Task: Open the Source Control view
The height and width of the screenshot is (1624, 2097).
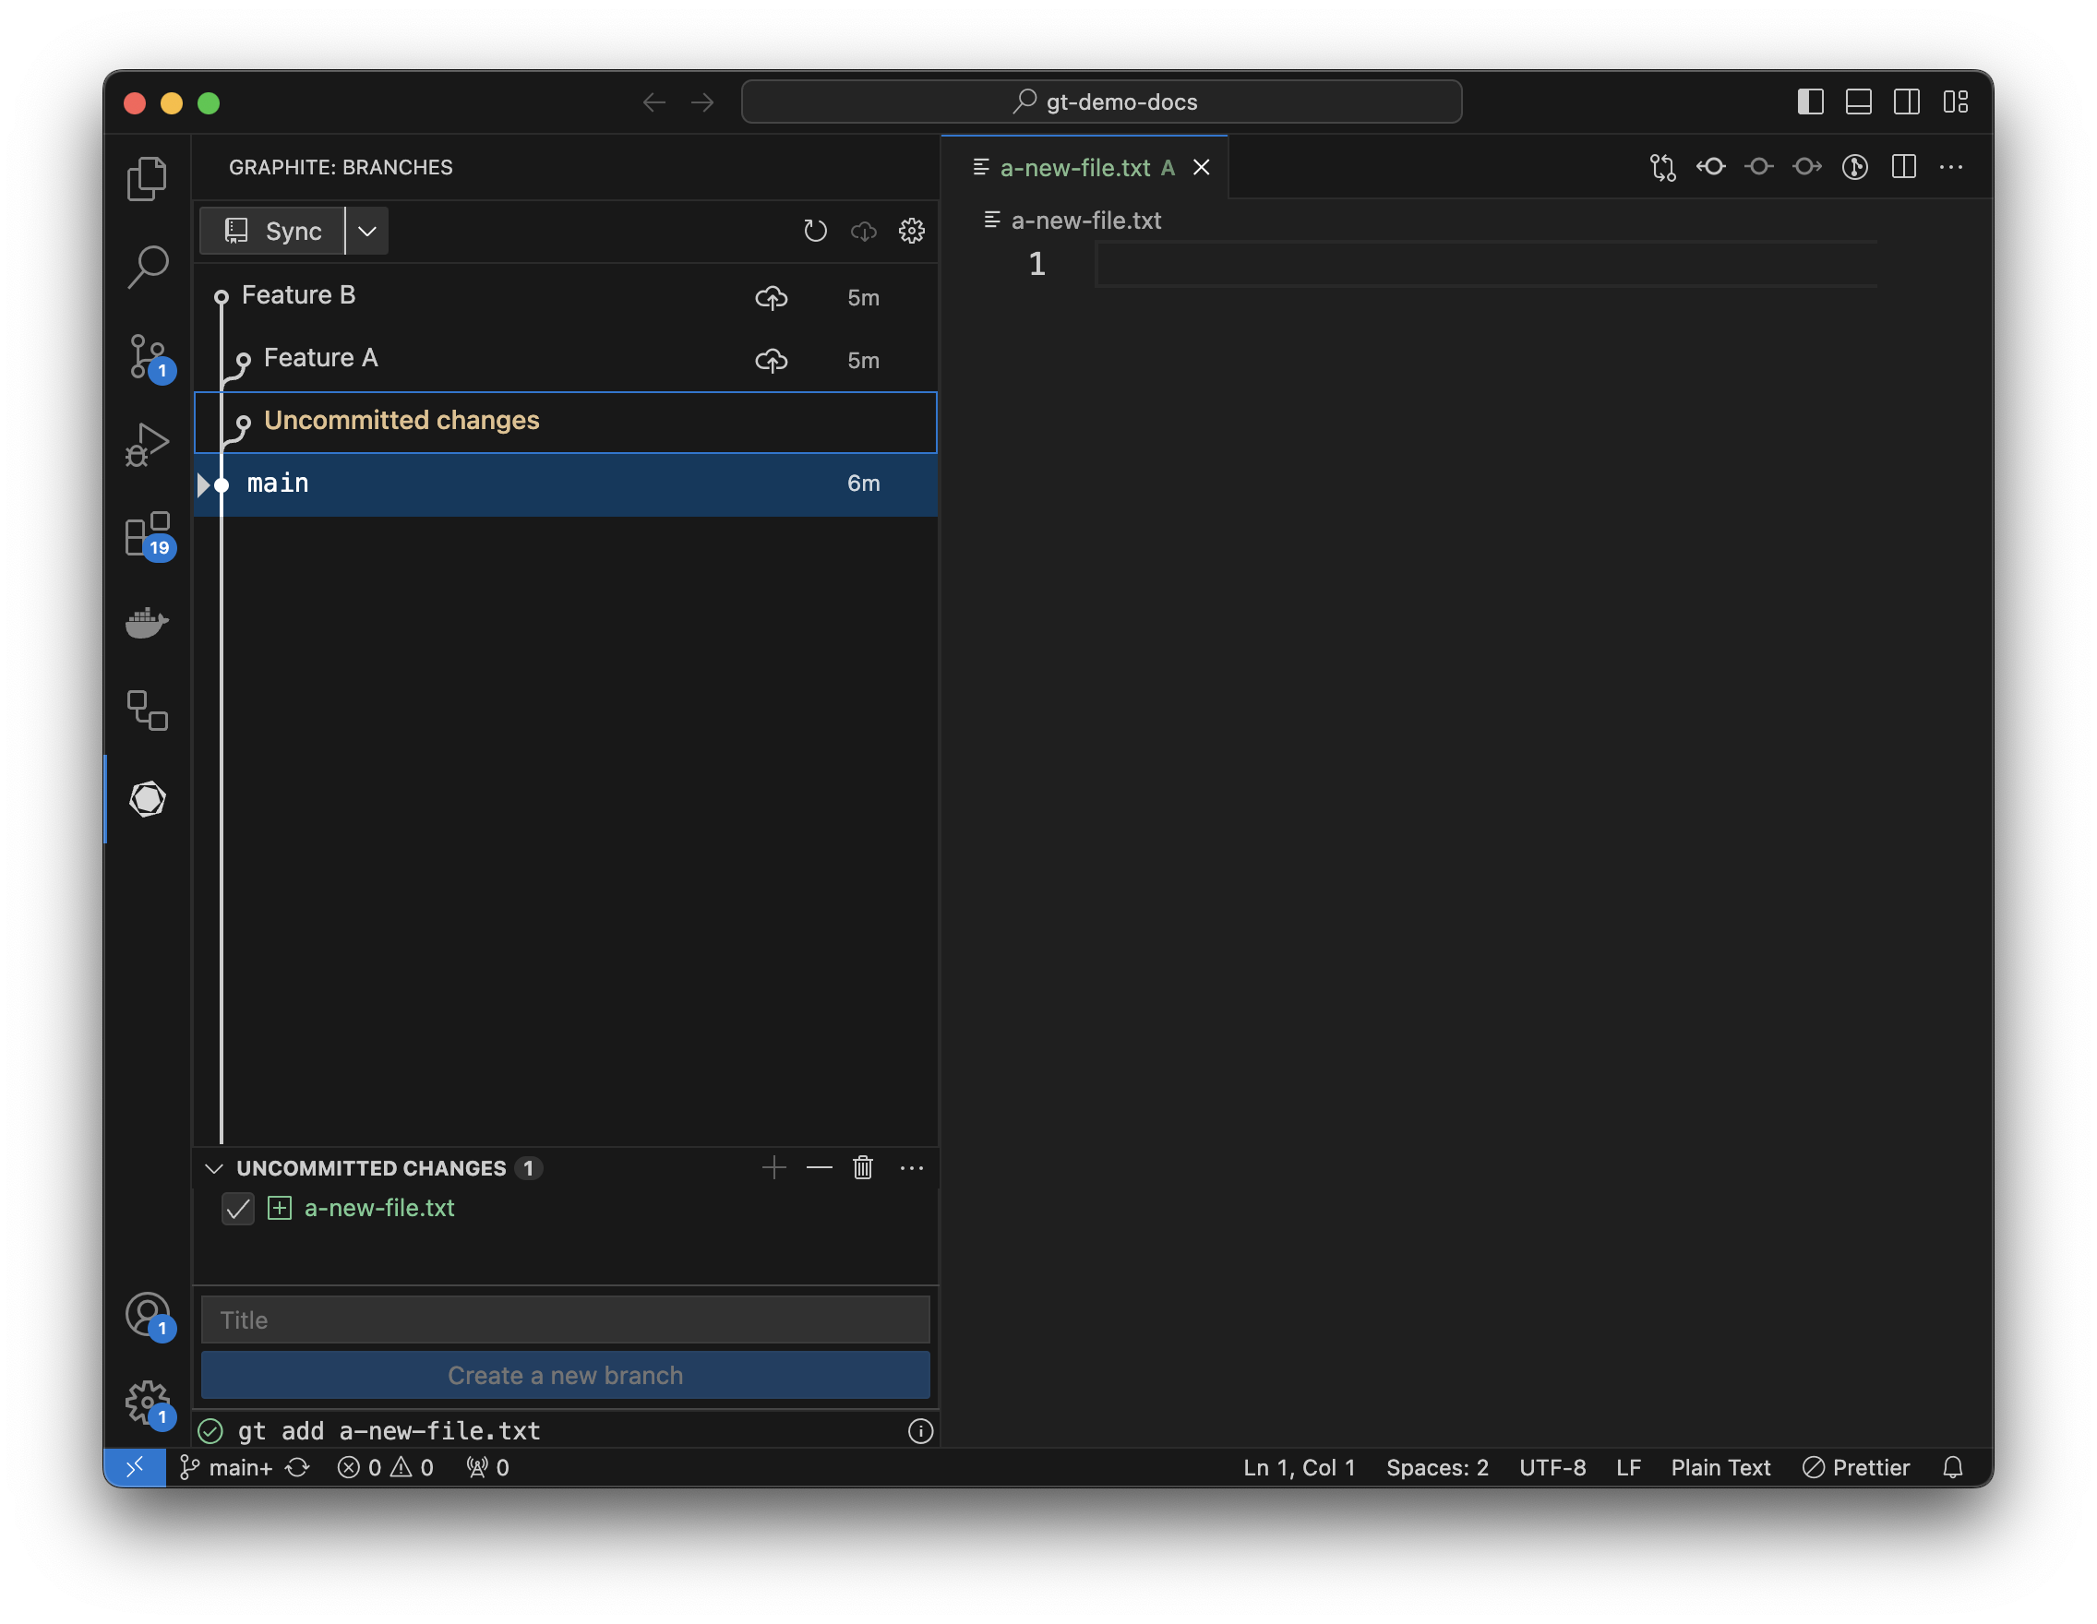Action: tap(147, 356)
